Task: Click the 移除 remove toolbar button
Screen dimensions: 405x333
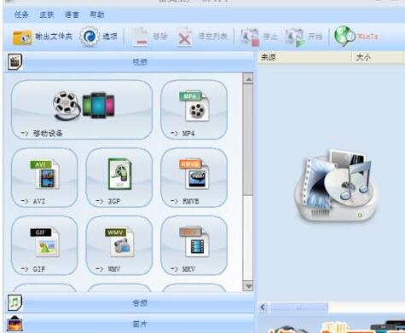Action: 149,37
